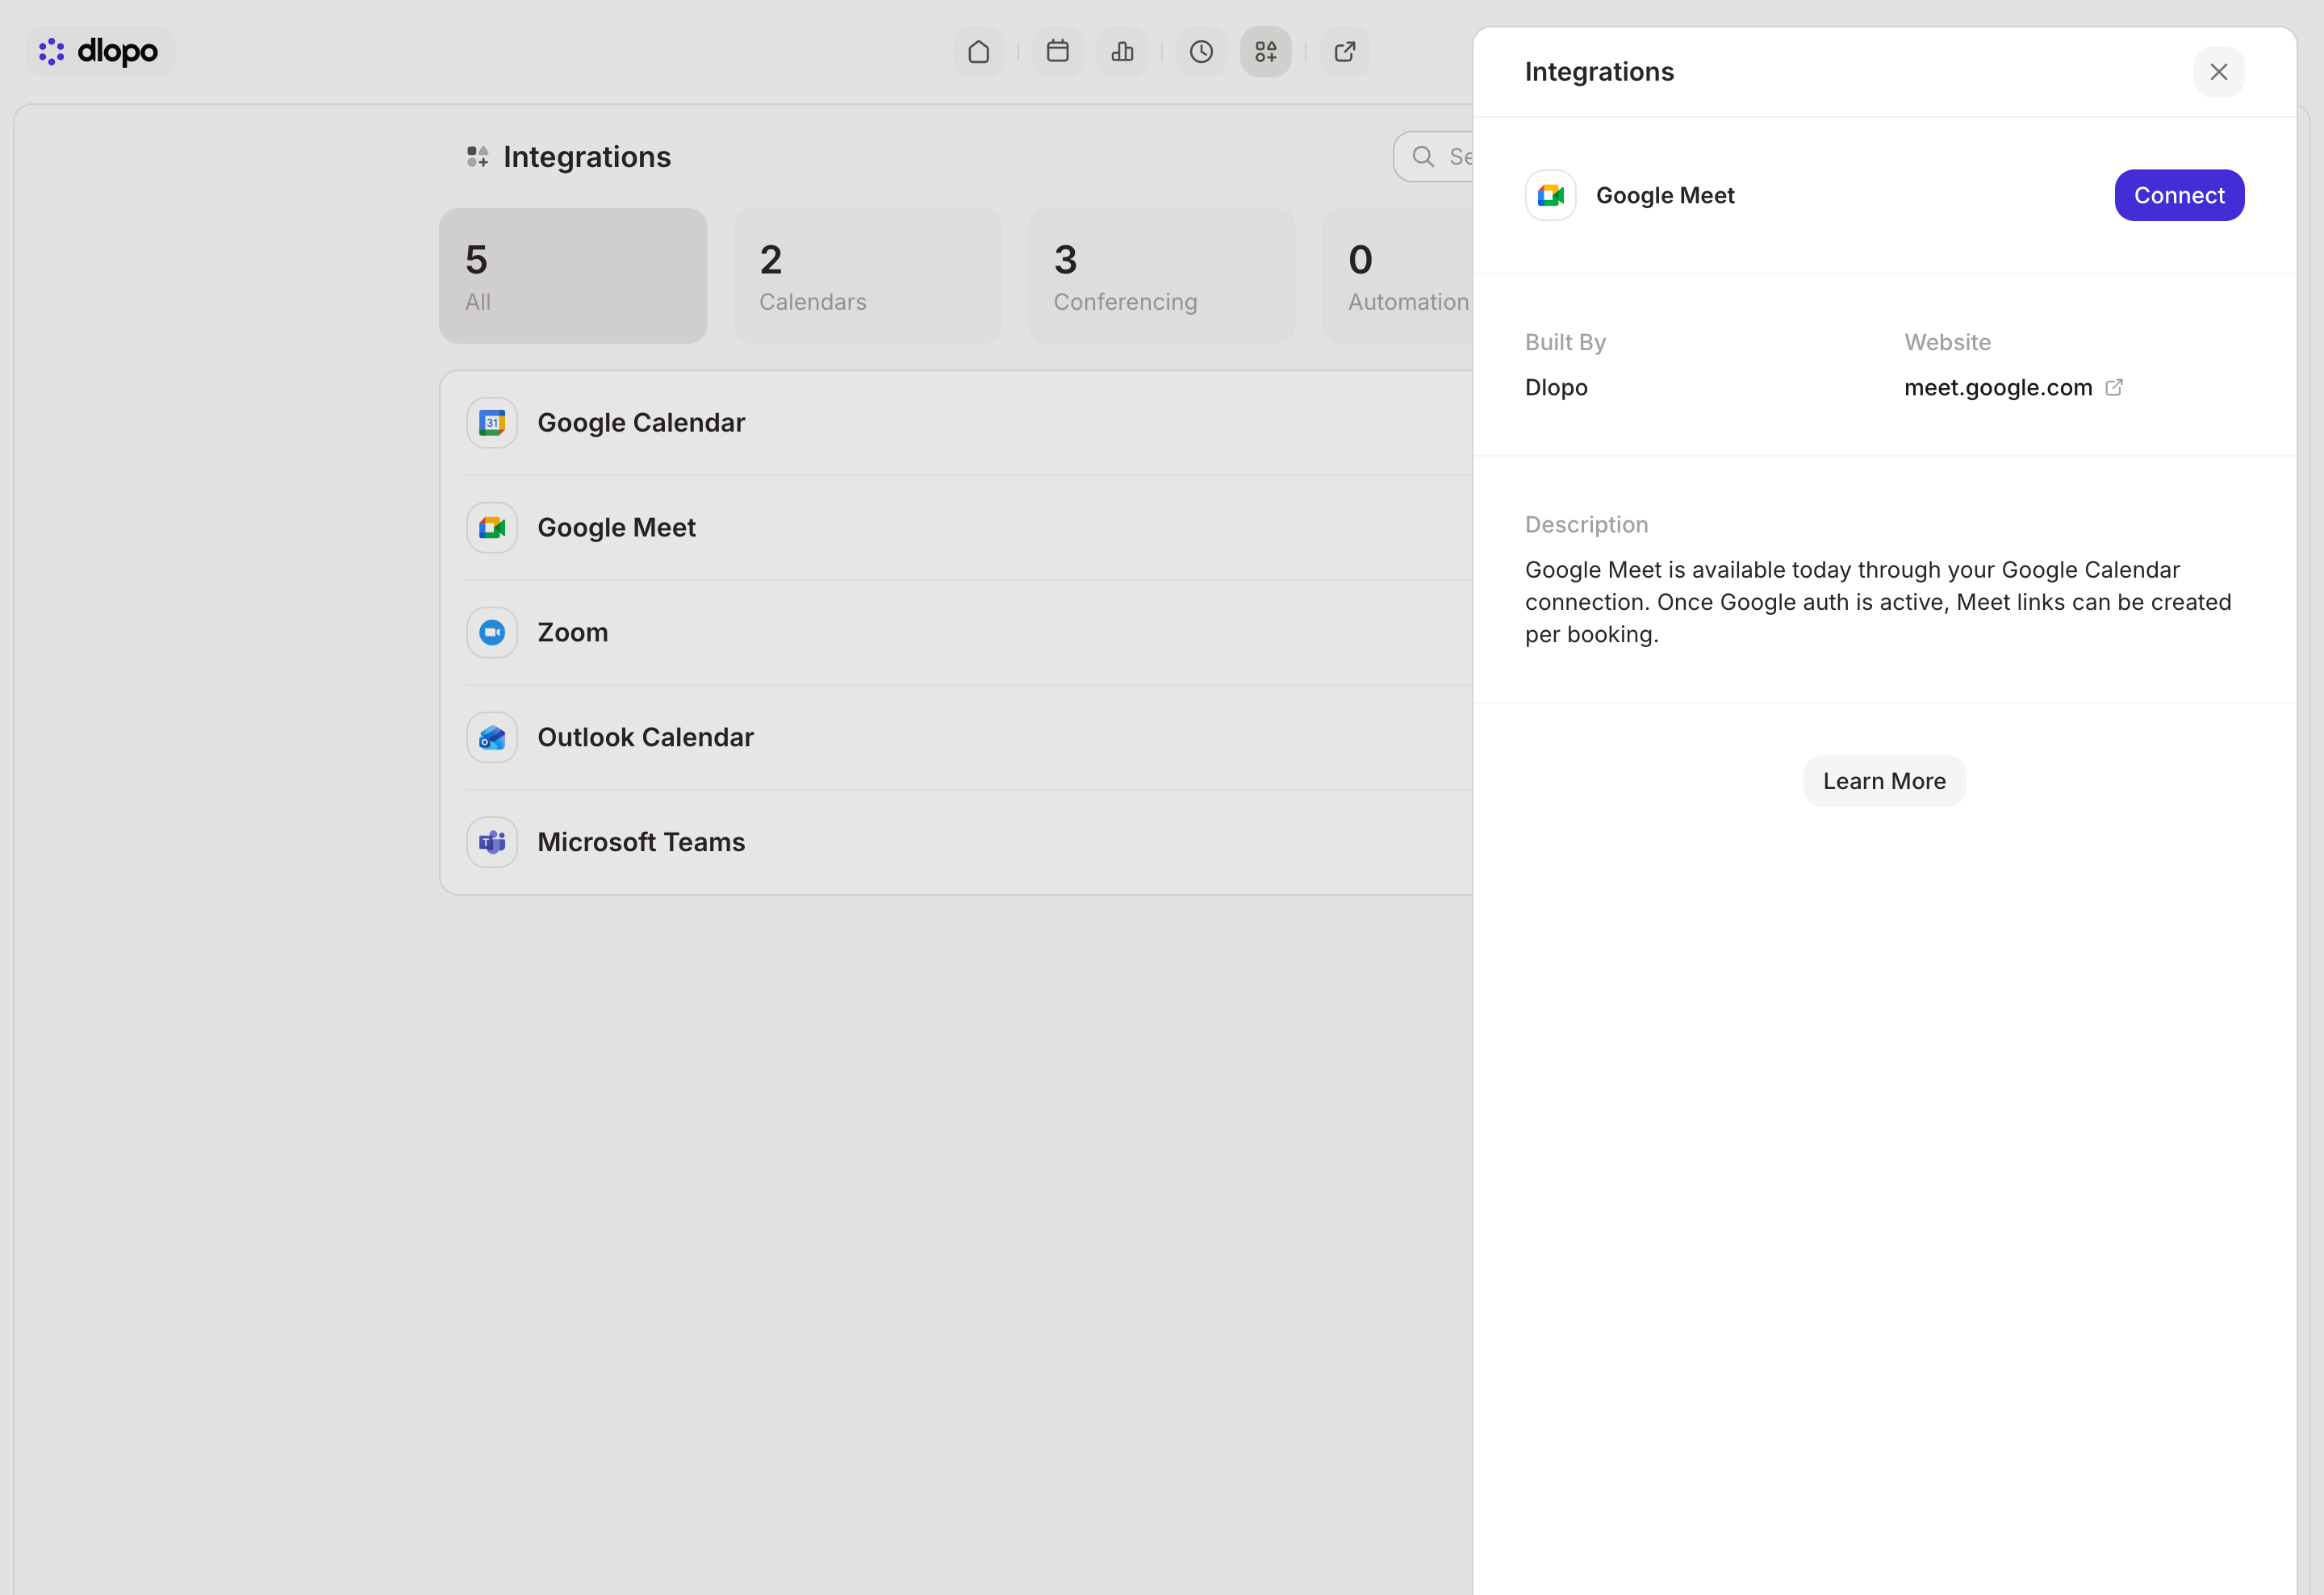Click the Learn More button
This screenshot has height=1595, width=2324.
[1884, 782]
